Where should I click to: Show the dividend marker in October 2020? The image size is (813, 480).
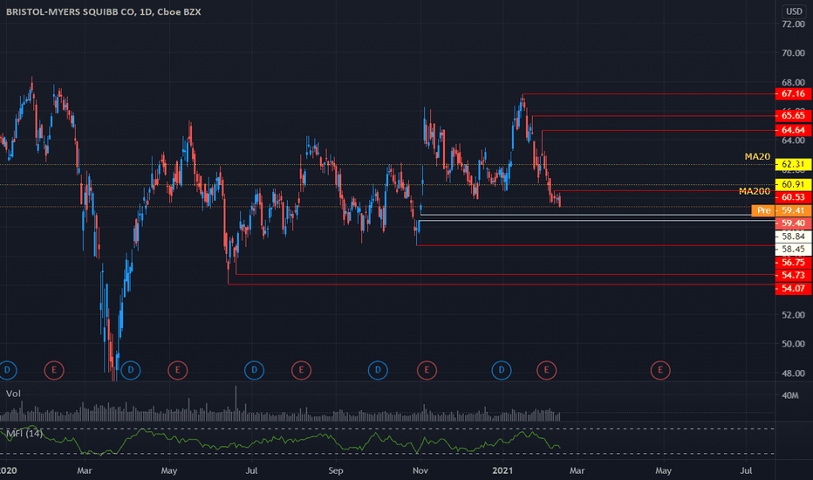coord(378,370)
